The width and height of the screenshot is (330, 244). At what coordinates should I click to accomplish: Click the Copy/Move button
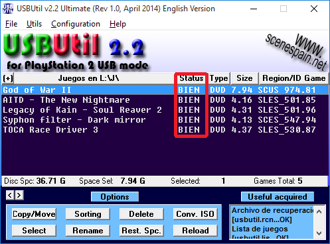34,214
